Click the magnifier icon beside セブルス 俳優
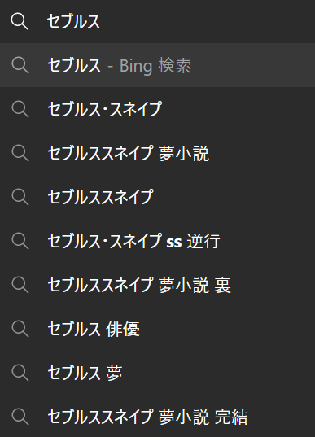The image size is (315, 437). pos(20,329)
